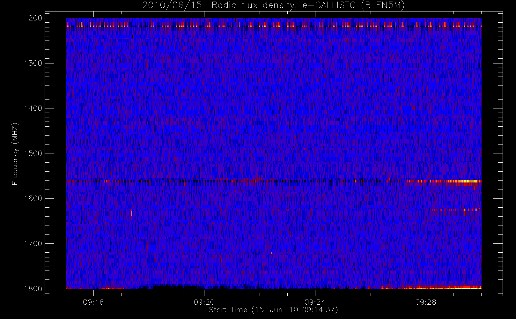The height and width of the screenshot is (319, 516).
Task: Click the 1300 frequency tick label
Action: [x=33, y=63]
